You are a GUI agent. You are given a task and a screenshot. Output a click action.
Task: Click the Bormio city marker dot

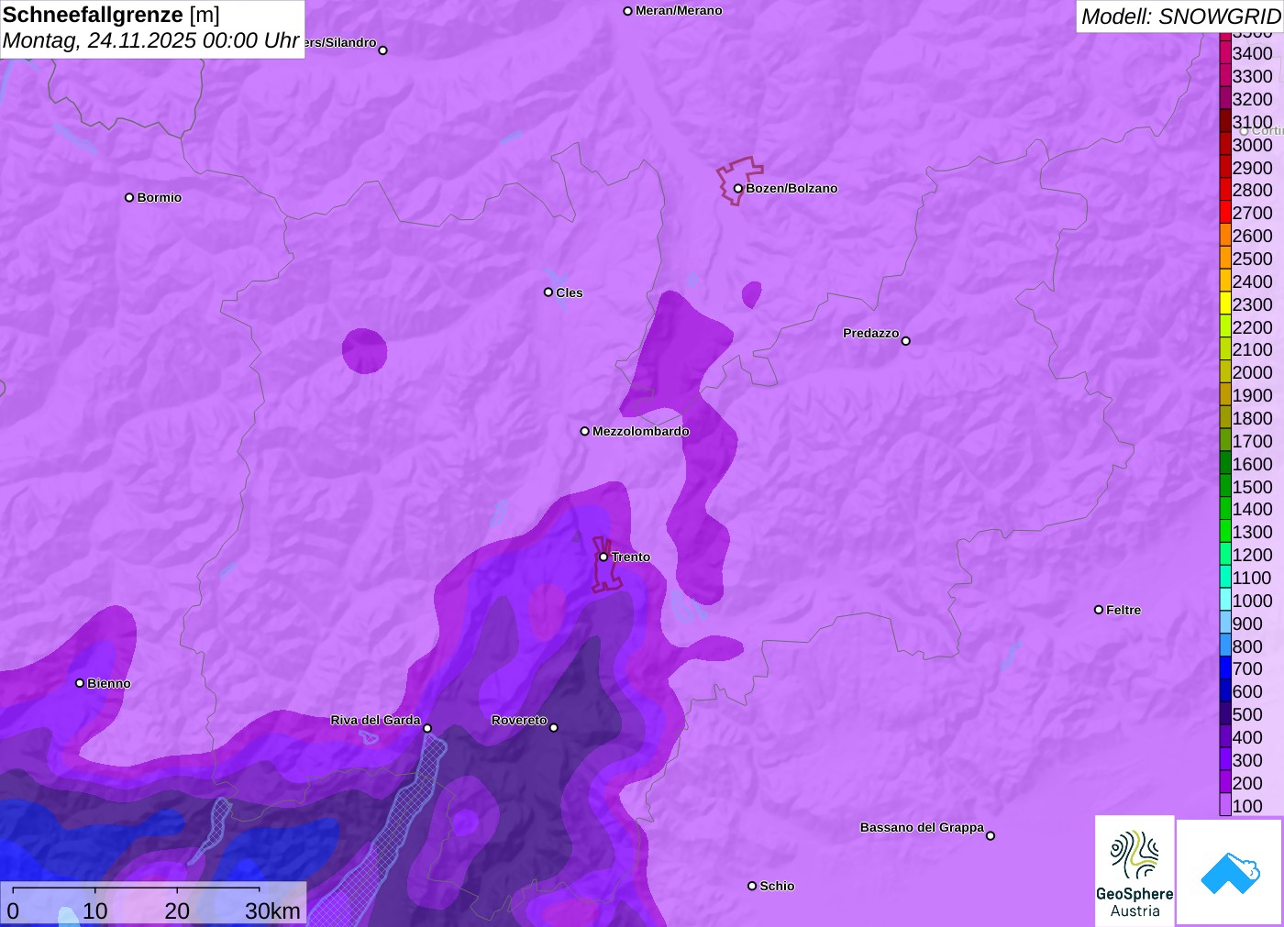click(x=129, y=197)
